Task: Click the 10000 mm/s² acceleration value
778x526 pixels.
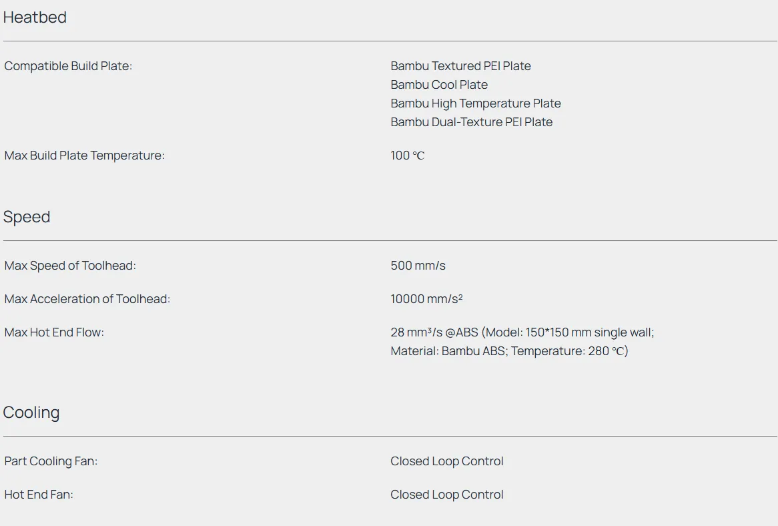Action: (426, 299)
